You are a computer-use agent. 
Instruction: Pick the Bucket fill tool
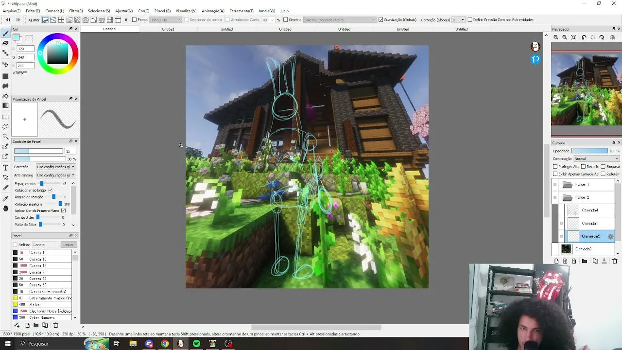click(5, 95)
